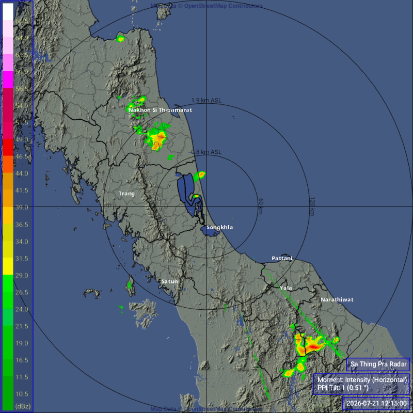The width and height of the screenshot is (413, 413).
Task: Click the Pattani label on the coast
Action: (282, 259)
